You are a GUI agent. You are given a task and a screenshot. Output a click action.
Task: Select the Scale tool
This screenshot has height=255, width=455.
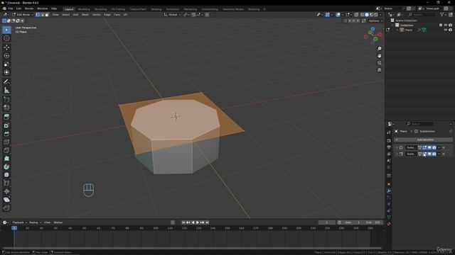pyautogui.click(x=6, y=64)
